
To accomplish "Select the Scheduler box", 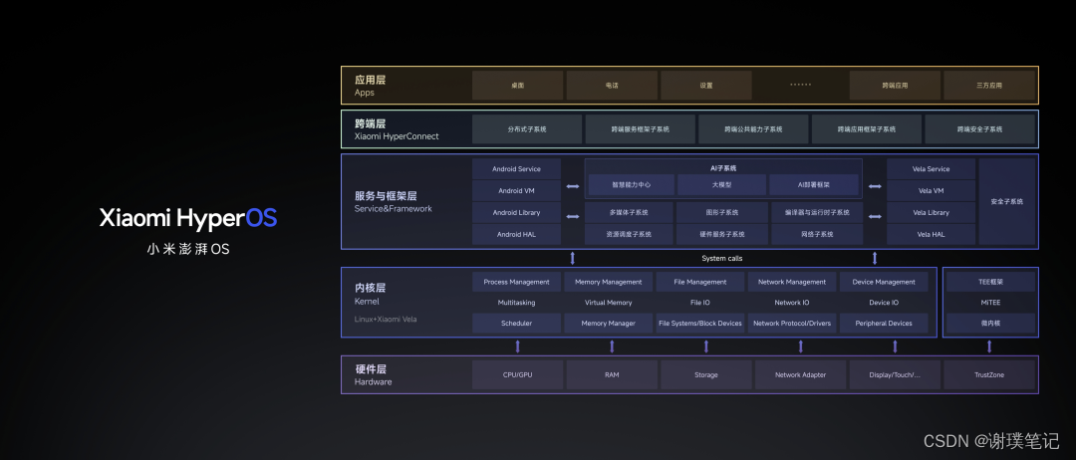I will [x=516, y=323].
